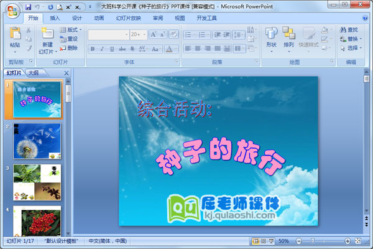Click the Delete (删除) slide button
This screenshot has width=373, height=249.
pos(68,48)
